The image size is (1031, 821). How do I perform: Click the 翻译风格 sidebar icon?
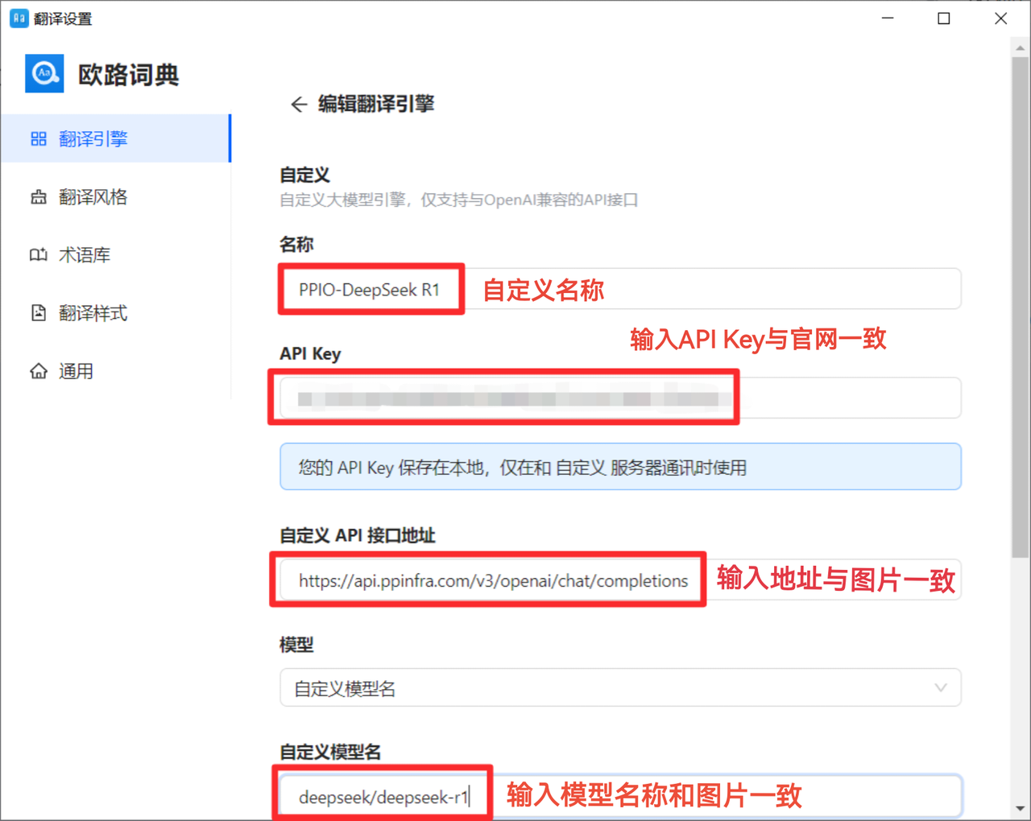tap(39, 197)
